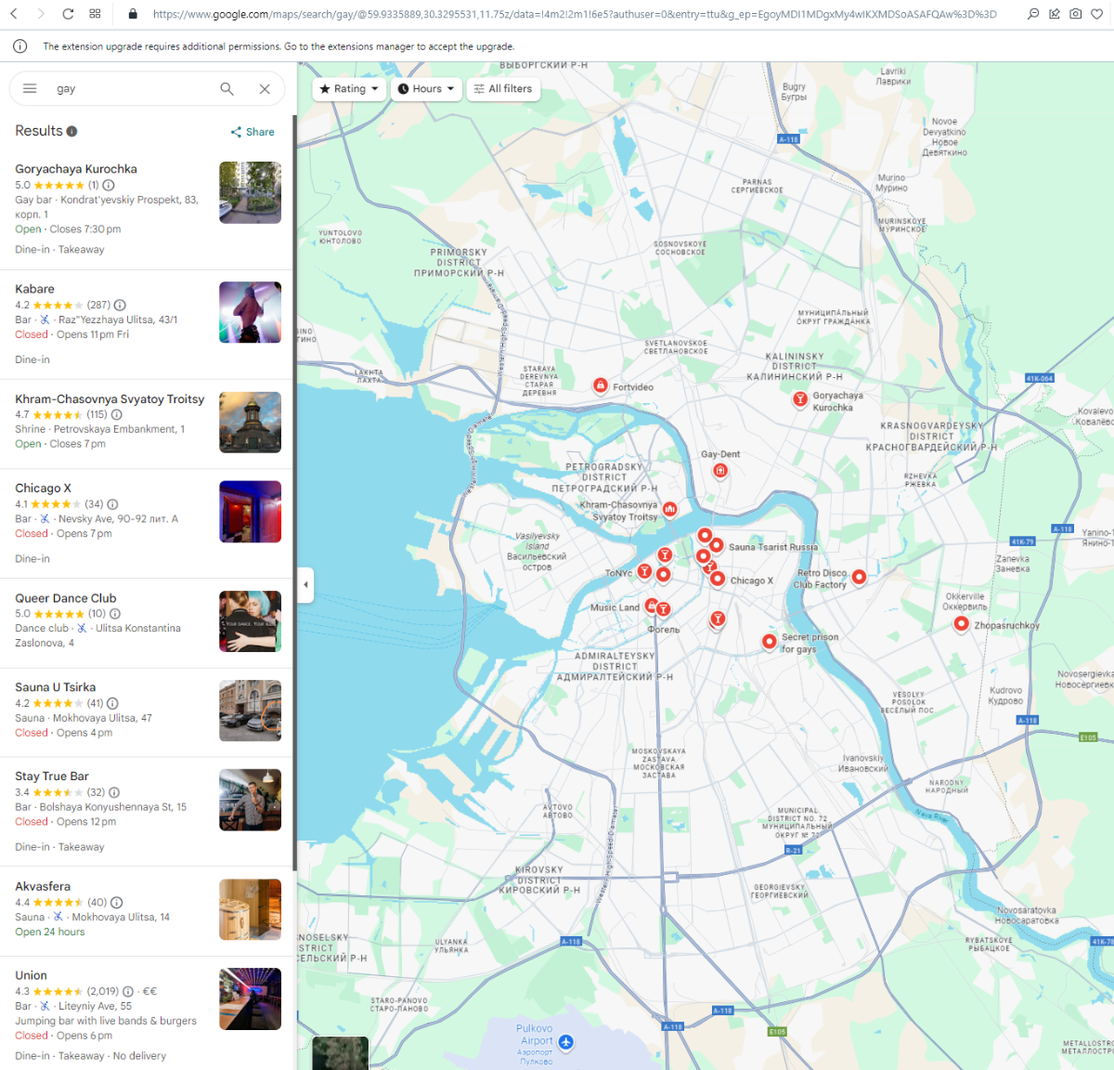The image size is (1114, 1070).
Task: Click the browser address bar URL
Action: [x=574, y=14]
